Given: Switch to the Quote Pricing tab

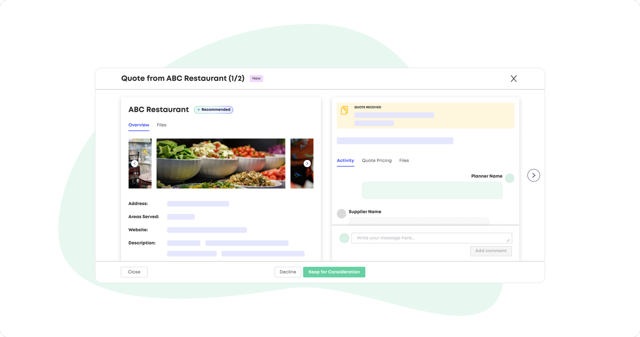Looking at the screenshot, I should click(377, 160).
